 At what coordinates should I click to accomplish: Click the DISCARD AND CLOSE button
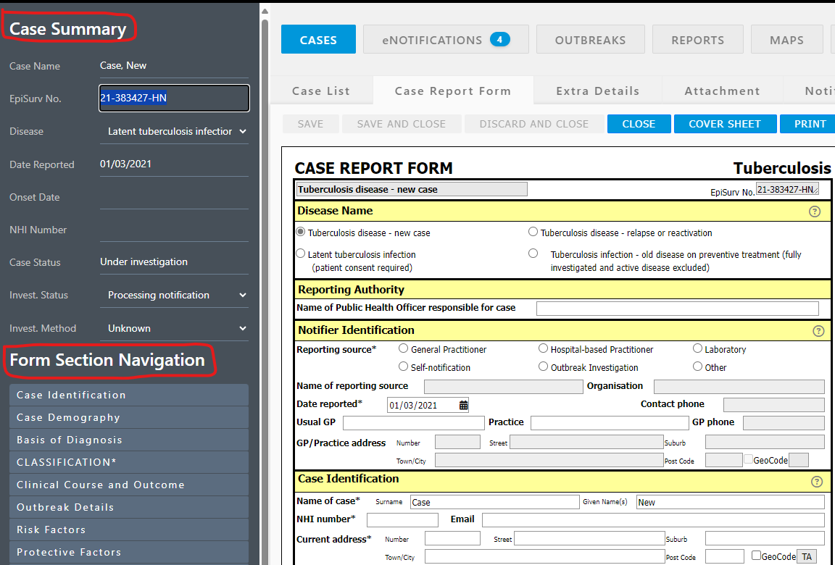(534, 124)
